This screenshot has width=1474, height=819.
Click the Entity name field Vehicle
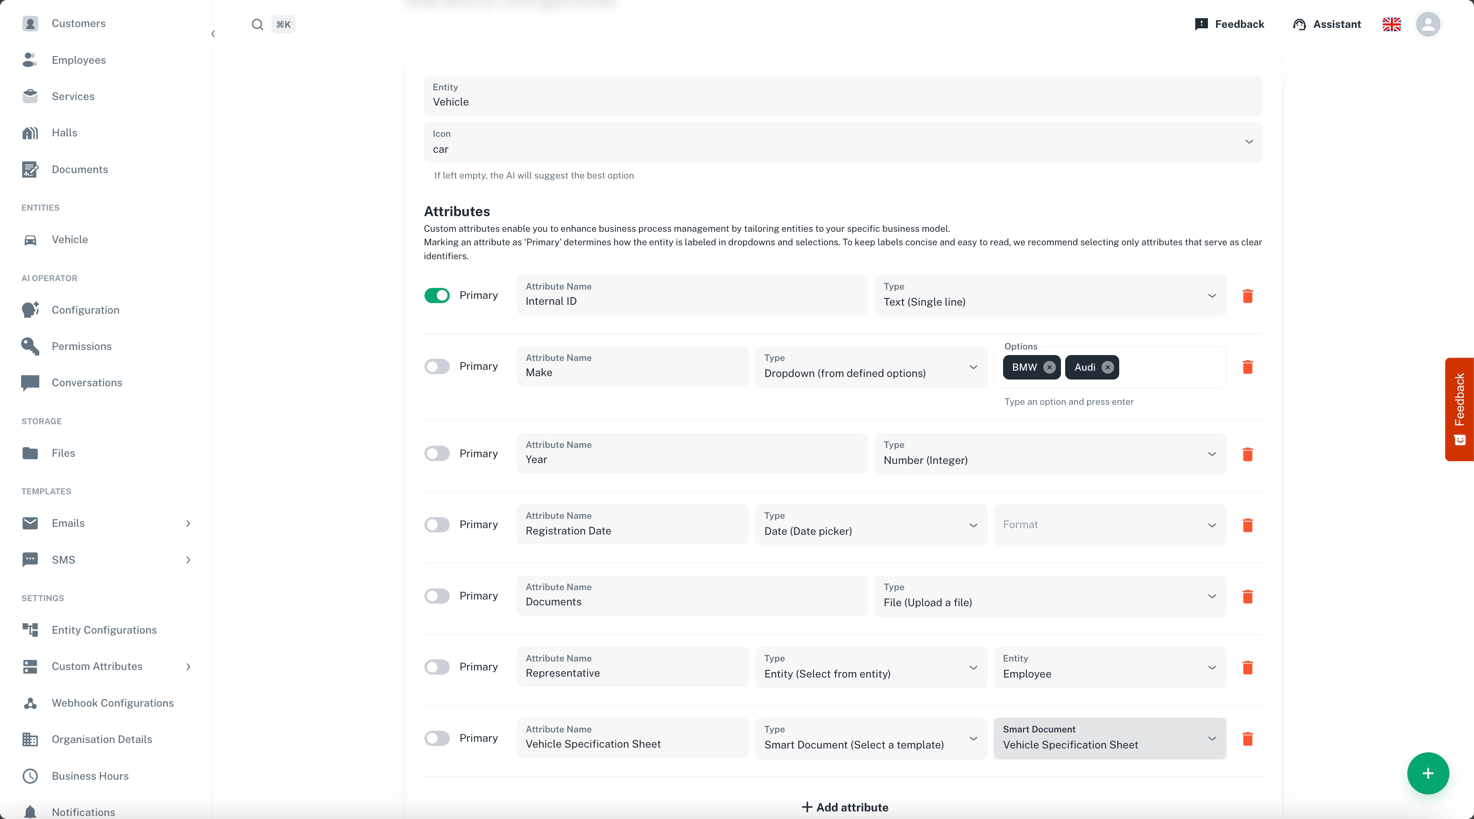point(842,96)
